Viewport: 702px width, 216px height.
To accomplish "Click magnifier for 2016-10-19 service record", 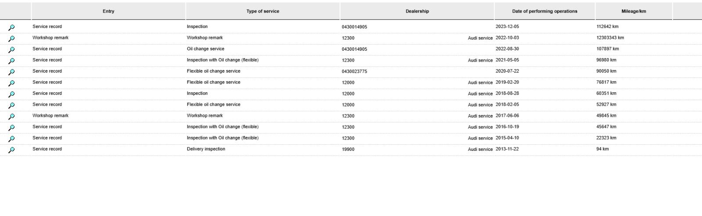I will point(11,128).
